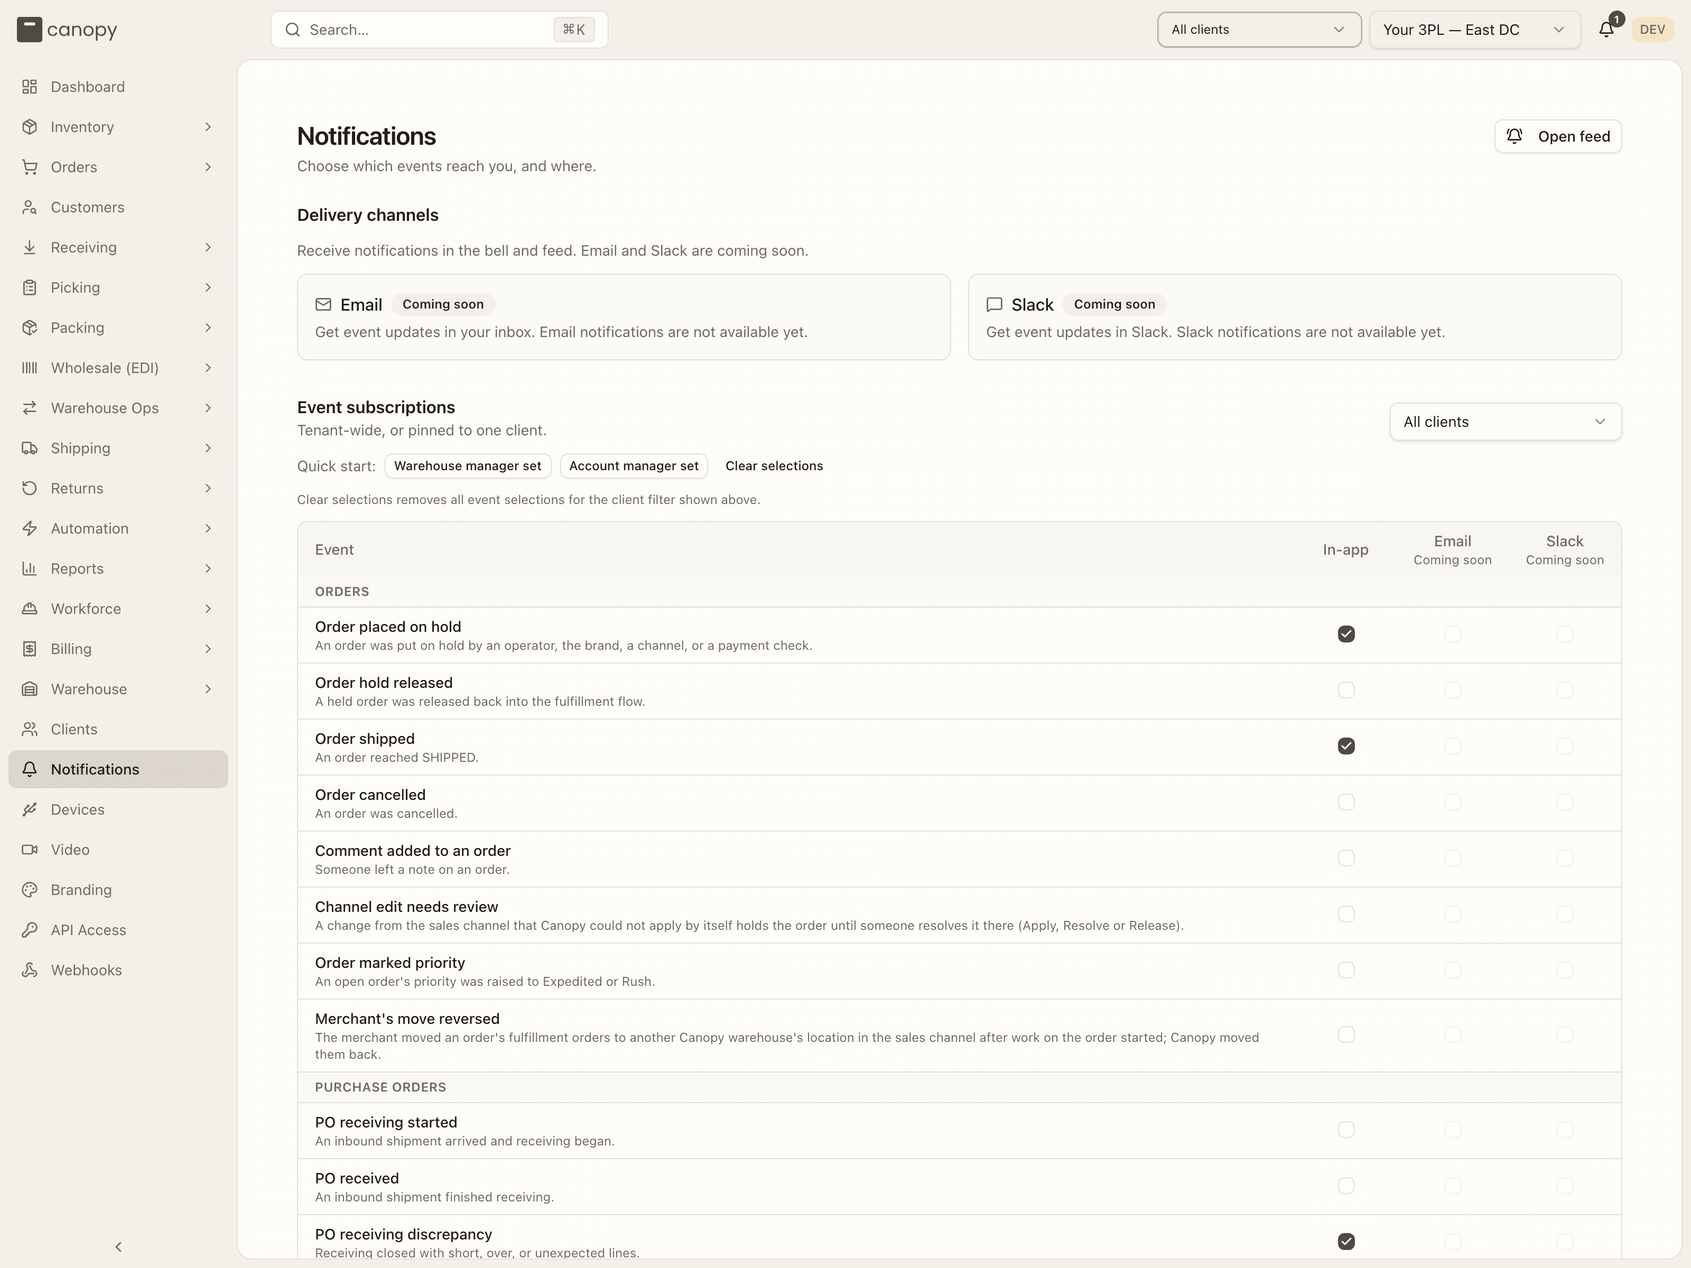Open Event subscriptions All clients dropdown
This screenshot has height=1268, width=1691.
(x=1505, y=422)
